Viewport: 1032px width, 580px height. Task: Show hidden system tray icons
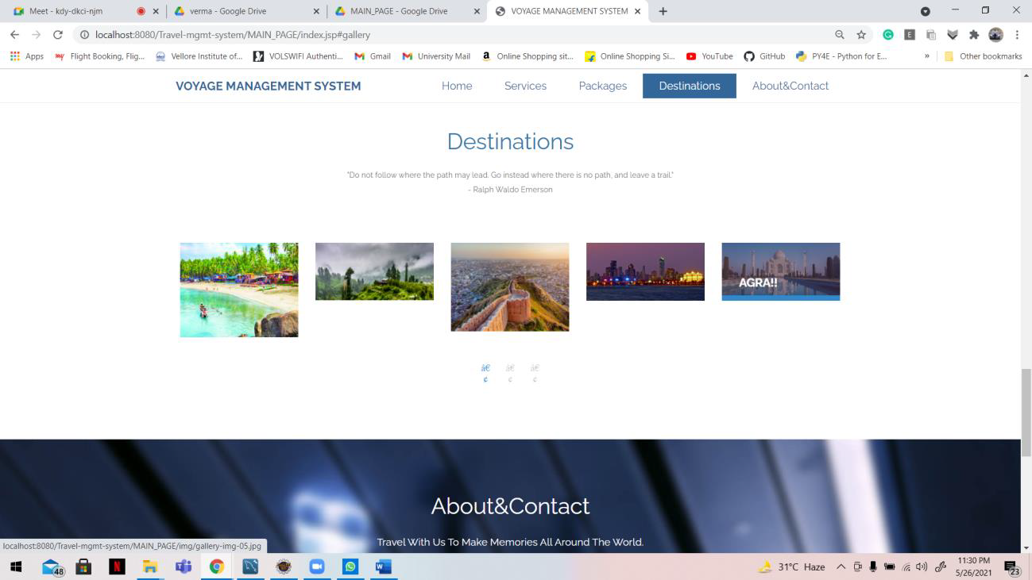841,567
